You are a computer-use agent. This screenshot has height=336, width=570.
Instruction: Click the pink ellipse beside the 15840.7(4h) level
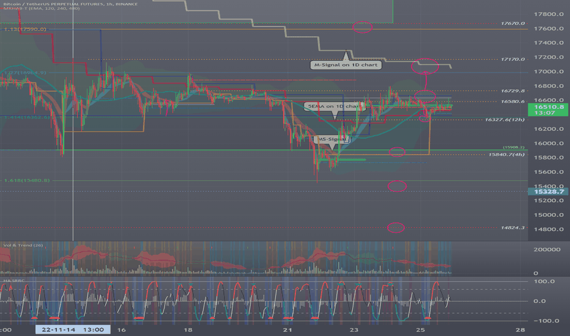(397, 152)
